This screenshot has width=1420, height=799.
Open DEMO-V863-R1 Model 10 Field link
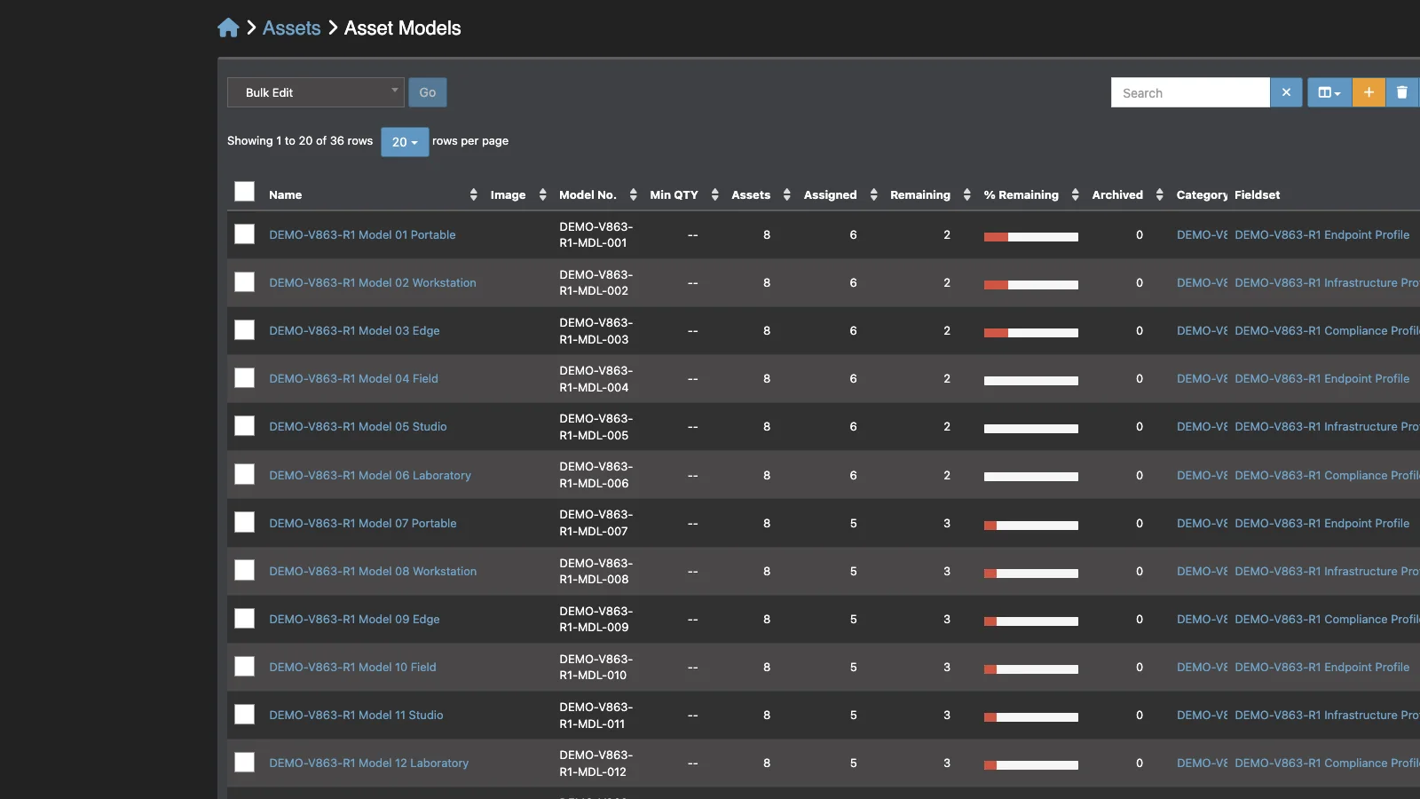352,667
